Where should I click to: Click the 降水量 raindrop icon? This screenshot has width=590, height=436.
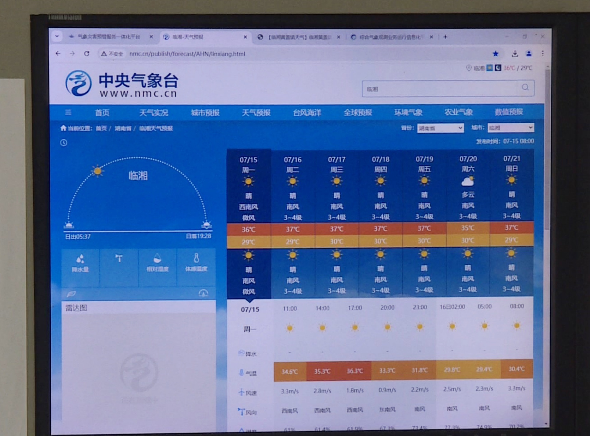(x=80, y=259)
